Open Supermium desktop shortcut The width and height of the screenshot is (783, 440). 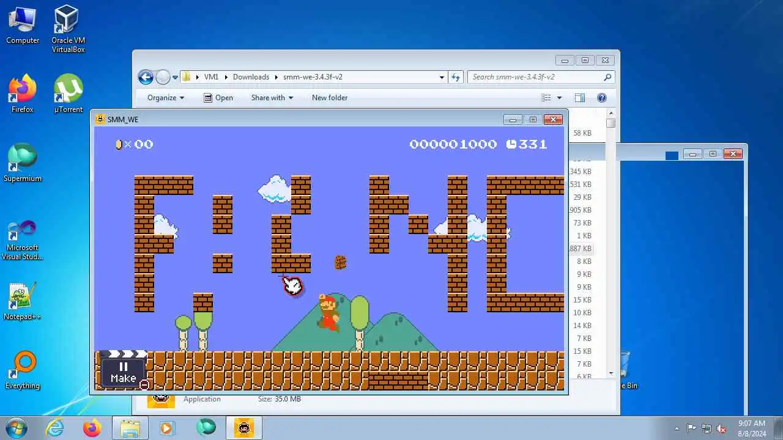coord(23,163)
